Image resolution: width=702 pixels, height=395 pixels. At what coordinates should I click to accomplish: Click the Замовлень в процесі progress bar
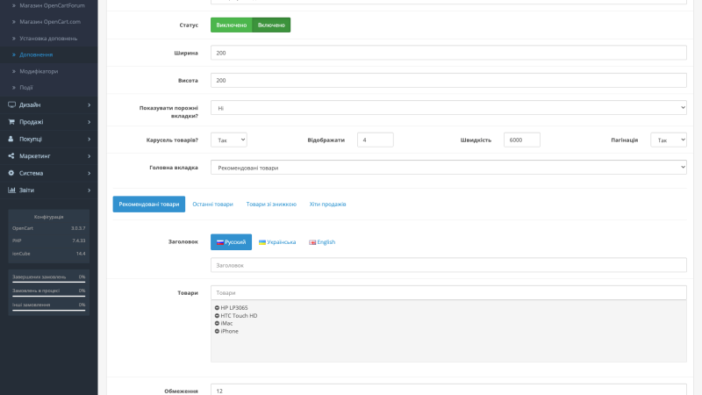[x=49, y=296]
